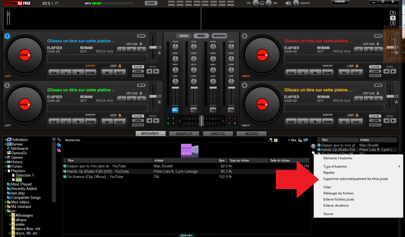The height and width of the screenshot is (237, 405).
Task: Toggle PFL for the first mixer channel
Action: 175,109
